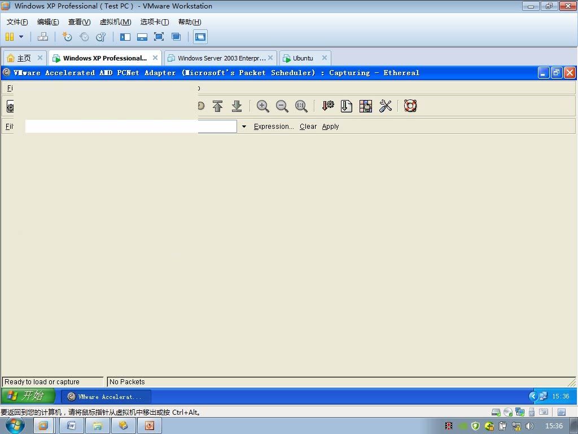578x434 pixels.
Task: Click the VMware console view icon
Action: [x=200, y=37]
